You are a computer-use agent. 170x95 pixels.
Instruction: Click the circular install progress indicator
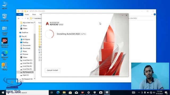[x=49, y=34]
